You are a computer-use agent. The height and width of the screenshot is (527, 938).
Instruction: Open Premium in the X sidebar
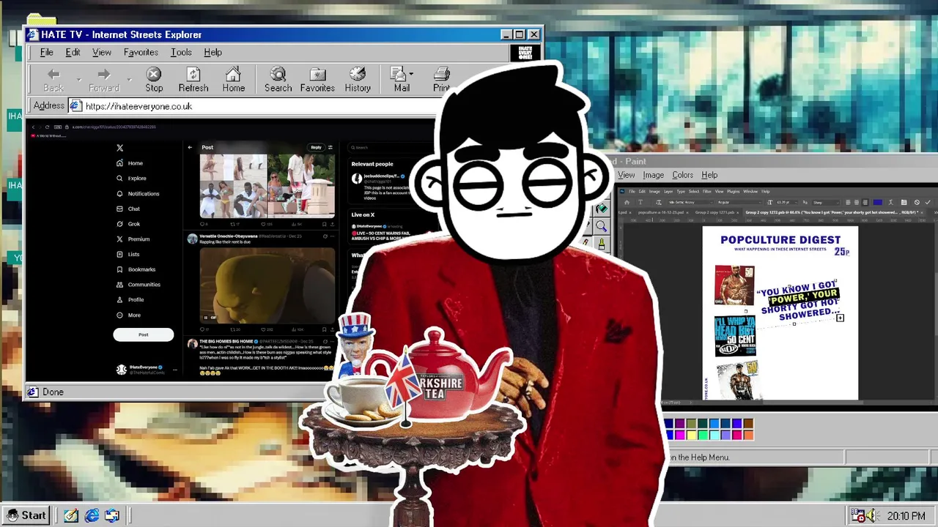point(133,239)
